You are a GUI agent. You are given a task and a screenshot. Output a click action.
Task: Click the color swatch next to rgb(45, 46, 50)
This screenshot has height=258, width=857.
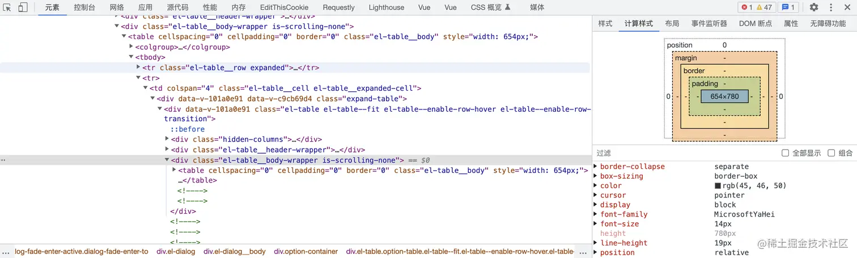[718, 186]
